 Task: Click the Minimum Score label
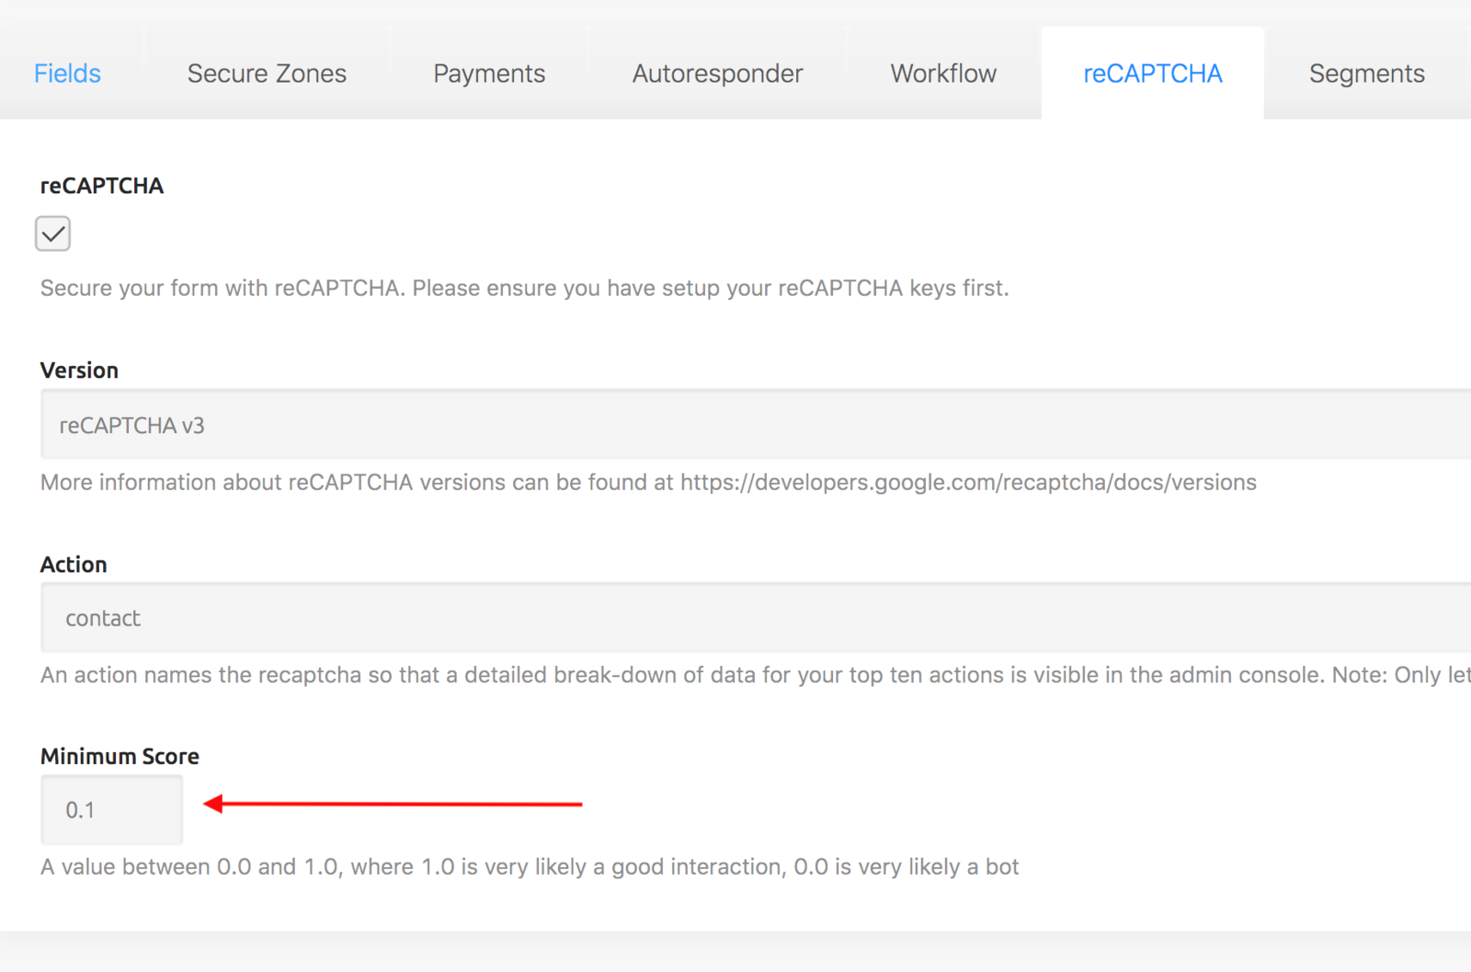point(120,757)
